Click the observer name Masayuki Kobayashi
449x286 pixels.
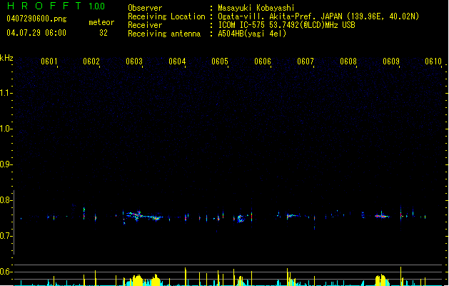(x=256, y=8)
